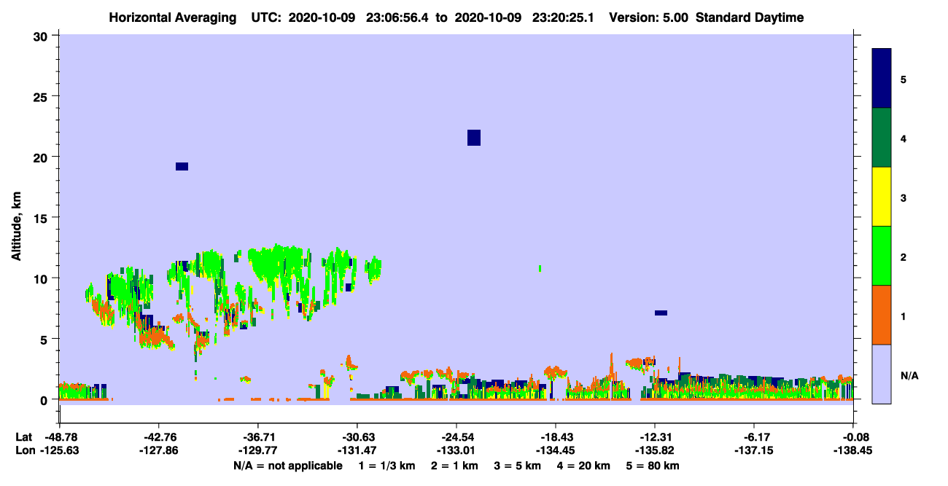
Task: Click the 'Lat' axis row label
Action: pos(24,437)
